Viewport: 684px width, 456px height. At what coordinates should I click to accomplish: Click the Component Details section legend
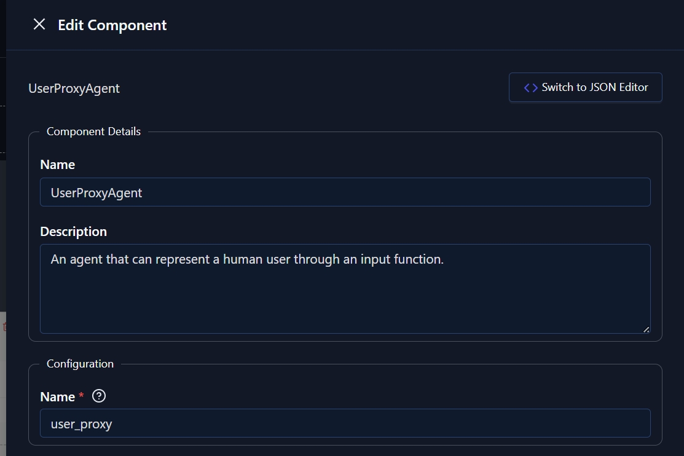[x=93, y=132]
